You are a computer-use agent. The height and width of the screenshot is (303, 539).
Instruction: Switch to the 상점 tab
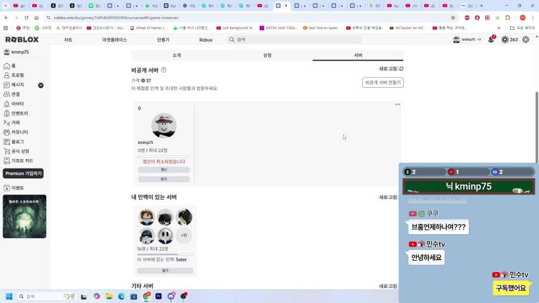click(x=267, y=56)
